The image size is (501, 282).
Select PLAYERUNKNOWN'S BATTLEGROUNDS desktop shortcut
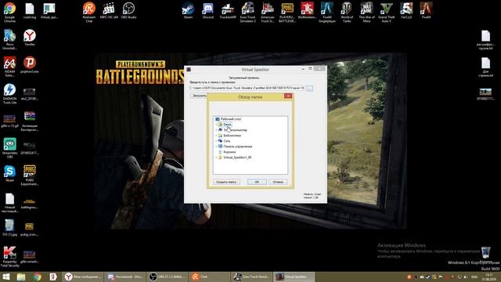[x=287, y=13]
